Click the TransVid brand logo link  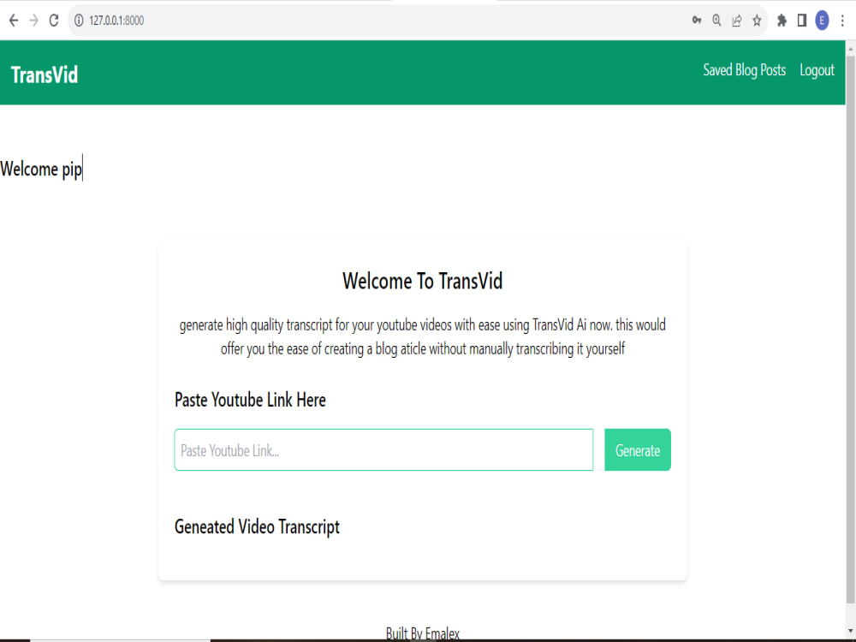click(44, 74)
